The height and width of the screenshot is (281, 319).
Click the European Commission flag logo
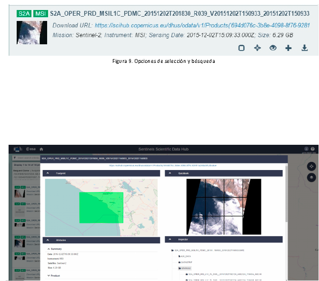18,149
